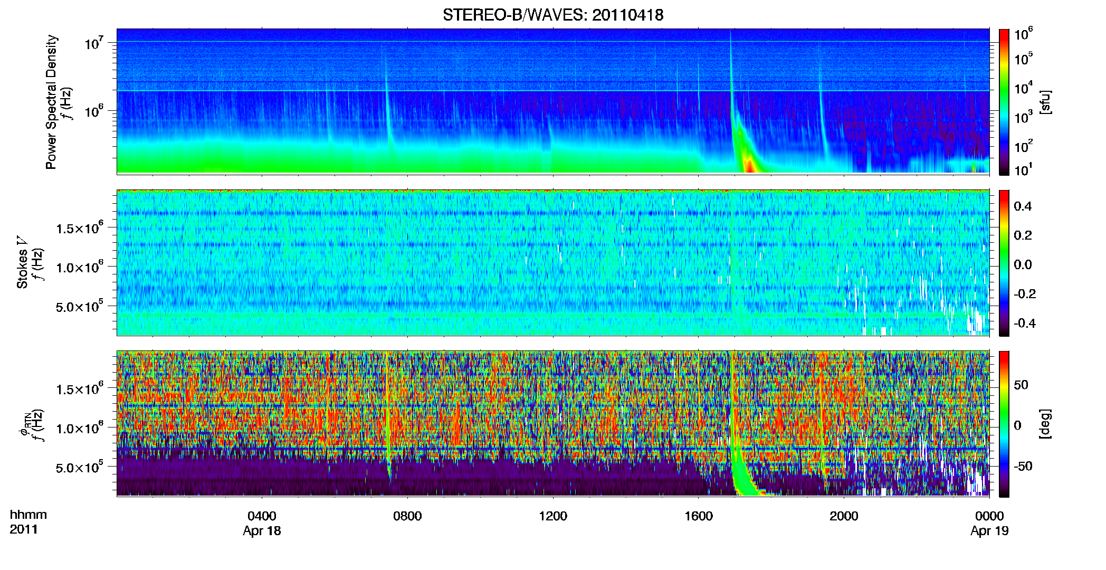Open the Stokes V spectrogram panel
The image size is (1106, 570).
(x=553, y=262)
